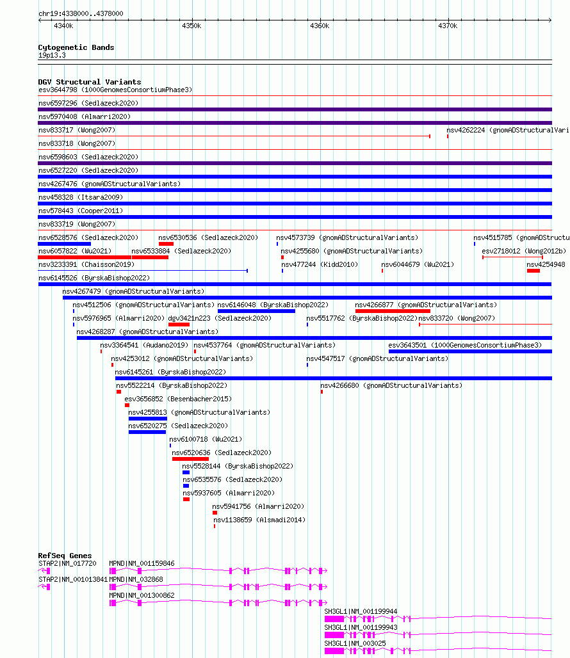The width and height of the screenshot is (570, 658).
Task: Select the nsv6100718 (Wu2021) label
Action: point(206,439)
